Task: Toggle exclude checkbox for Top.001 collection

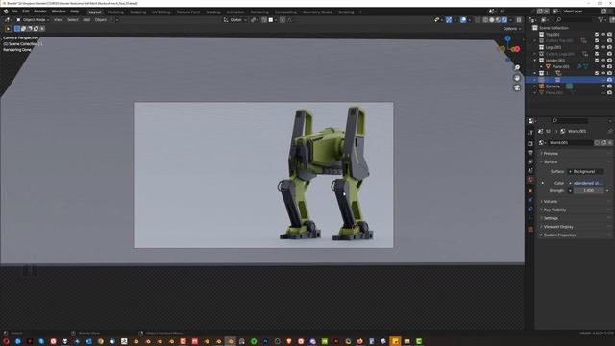Action: 597,35
